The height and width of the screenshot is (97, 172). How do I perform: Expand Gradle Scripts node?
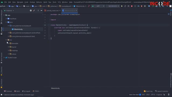click(x=4, y=57)
